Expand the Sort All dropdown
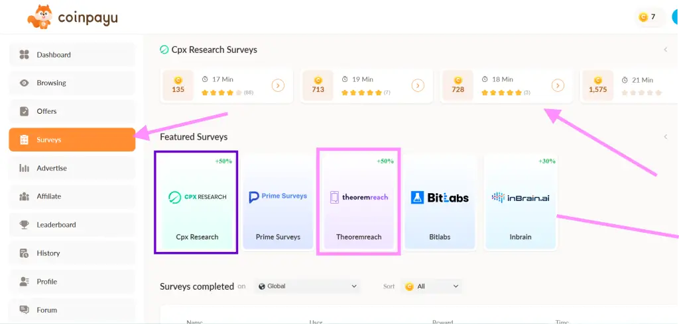 pyautogui.click(x=431, y=286)
